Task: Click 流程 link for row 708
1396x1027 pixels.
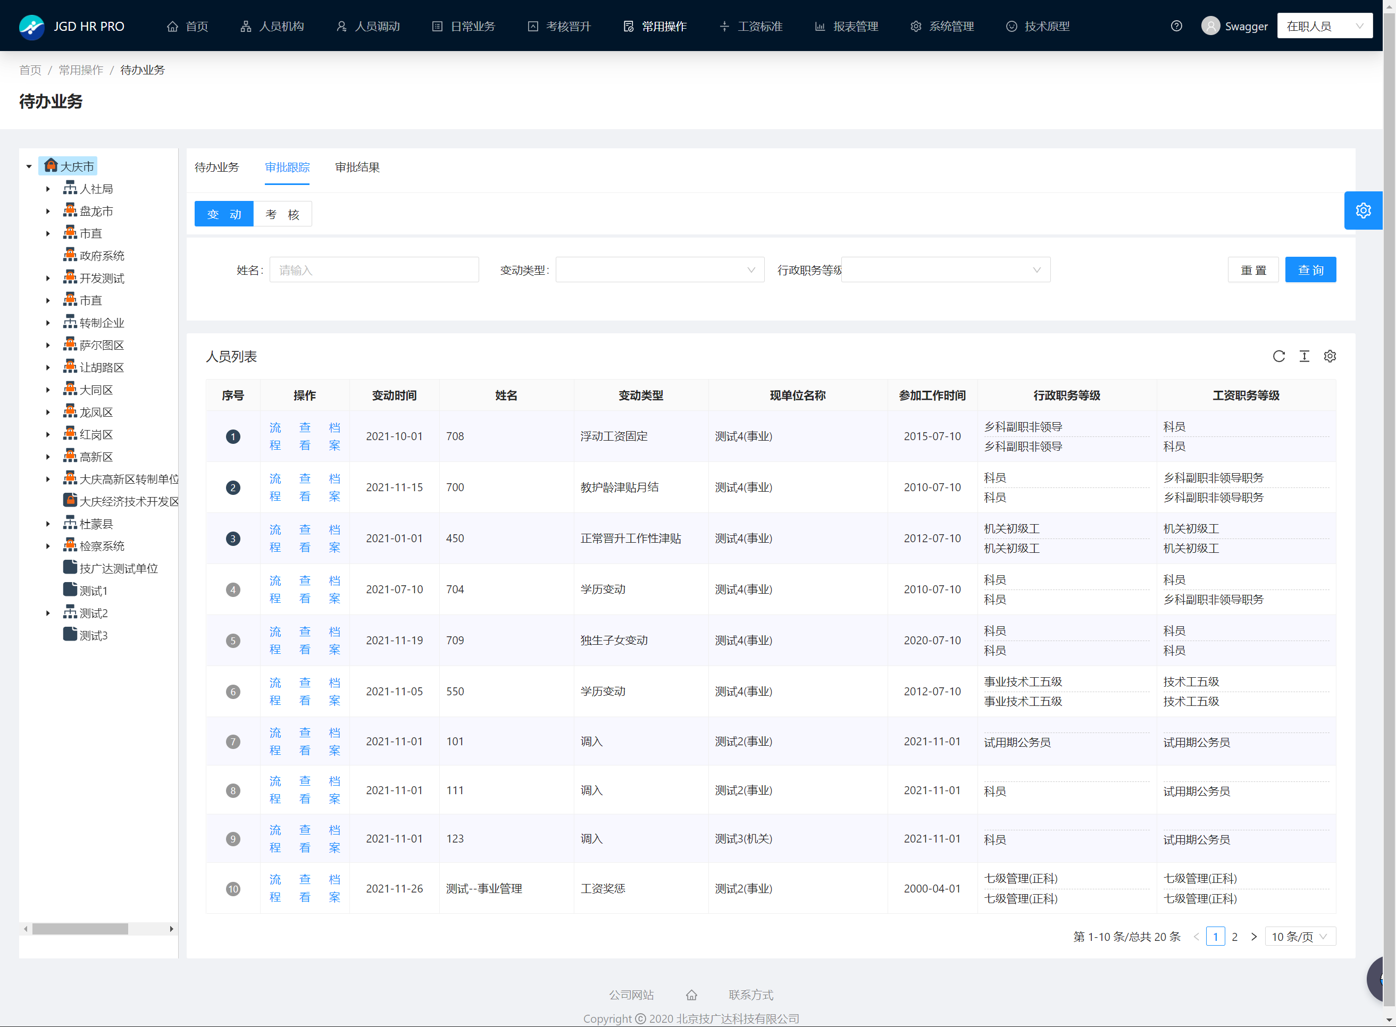Action: point(275,436)
